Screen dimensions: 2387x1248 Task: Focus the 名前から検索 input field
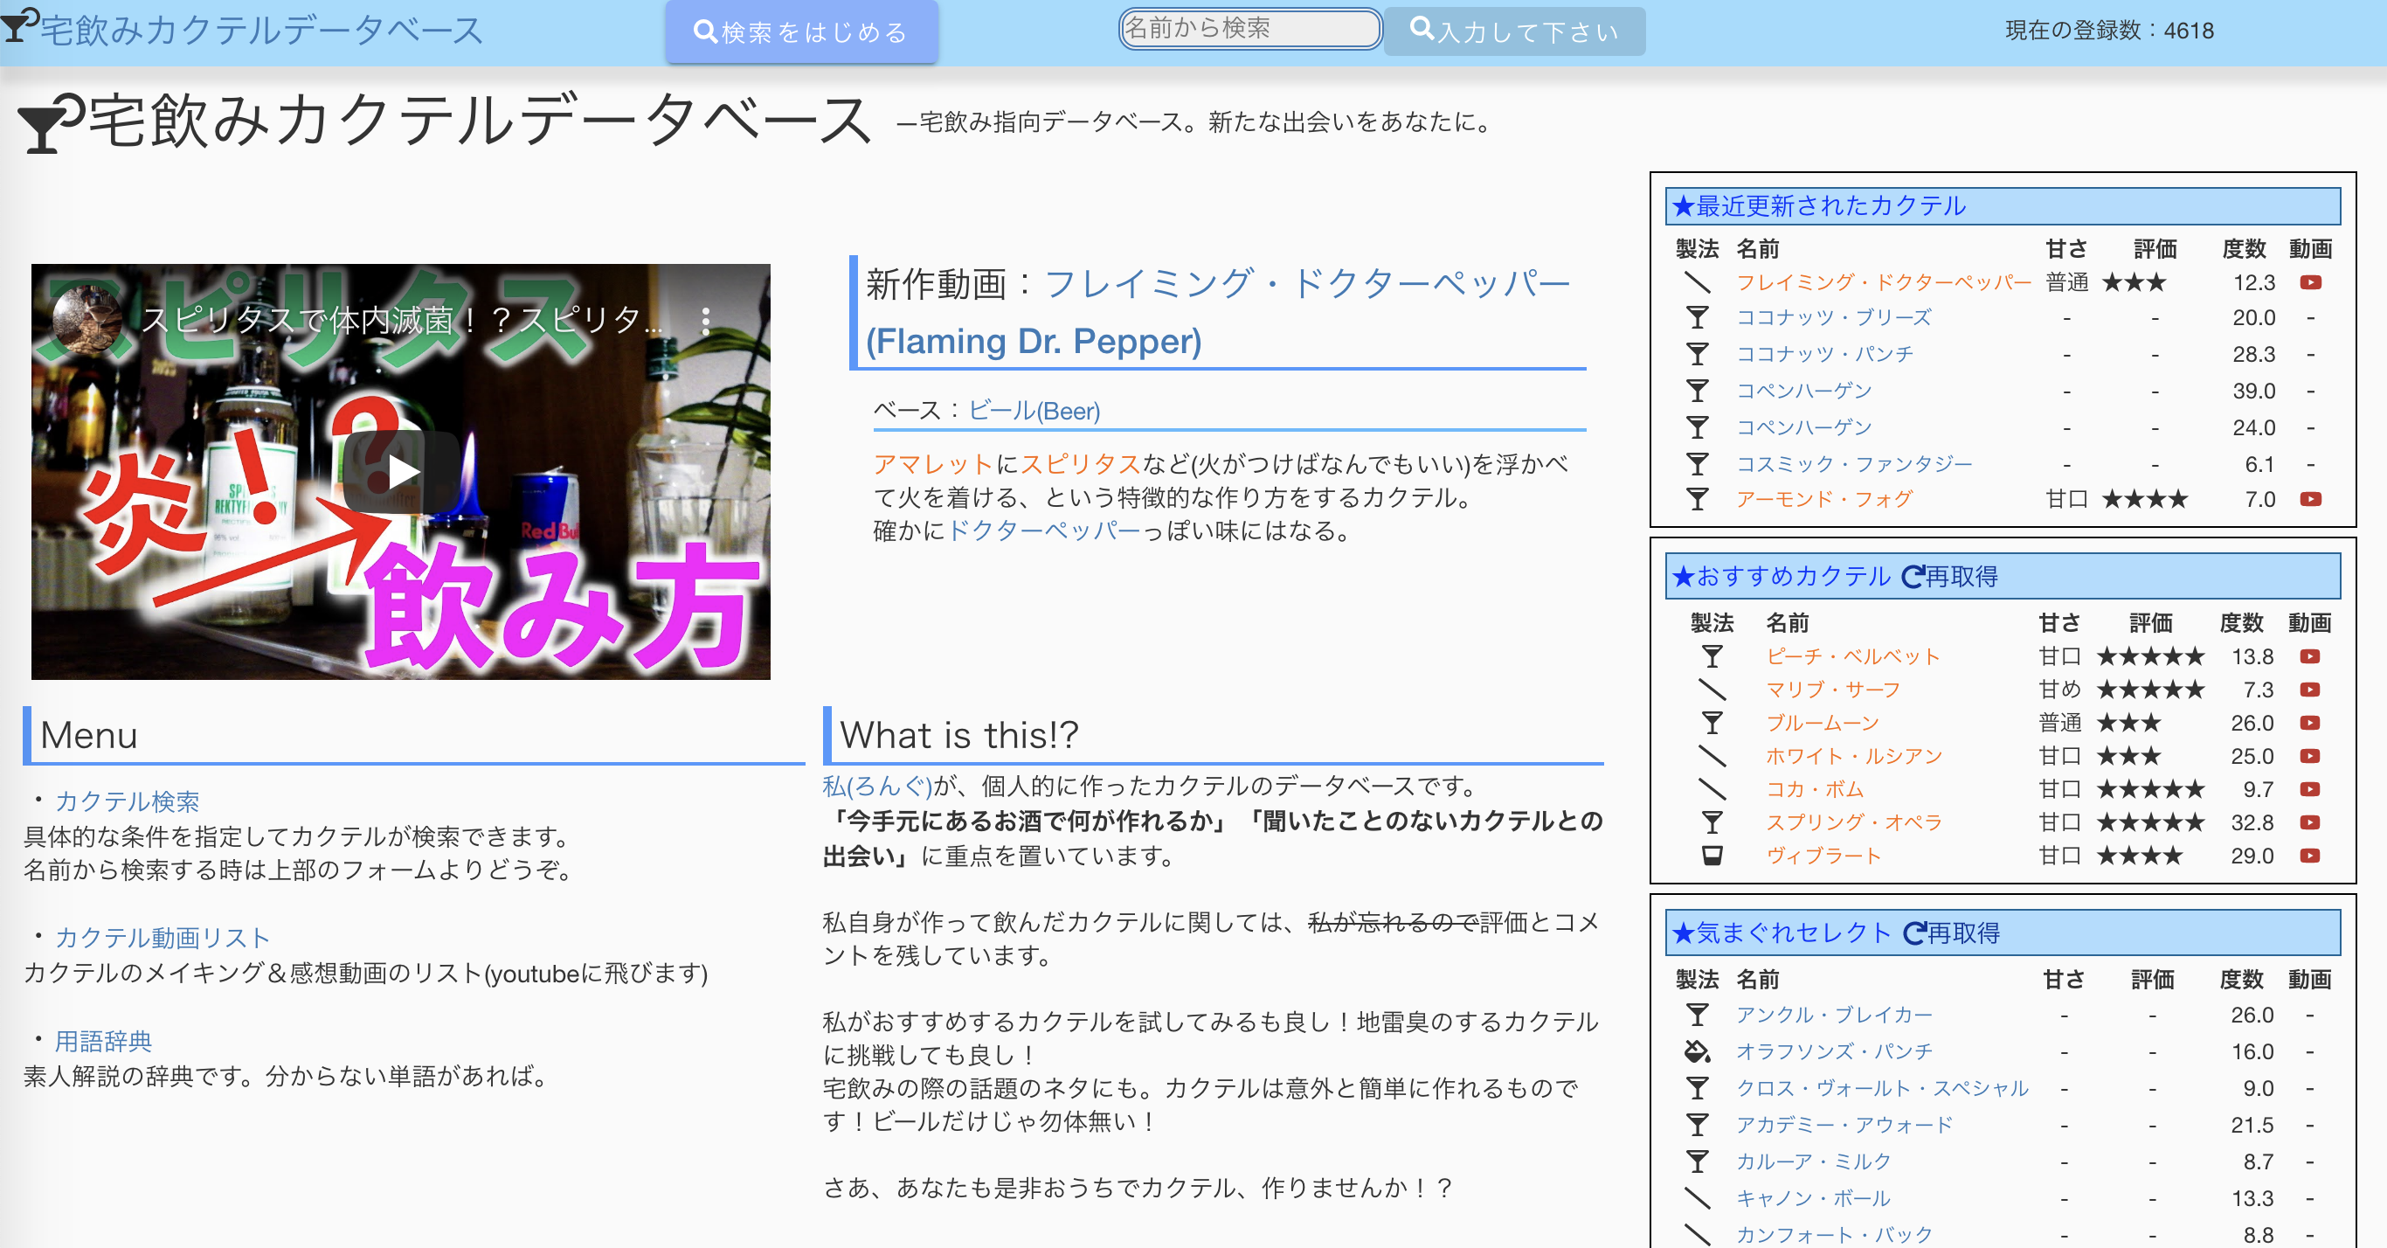pos(1249,29)
